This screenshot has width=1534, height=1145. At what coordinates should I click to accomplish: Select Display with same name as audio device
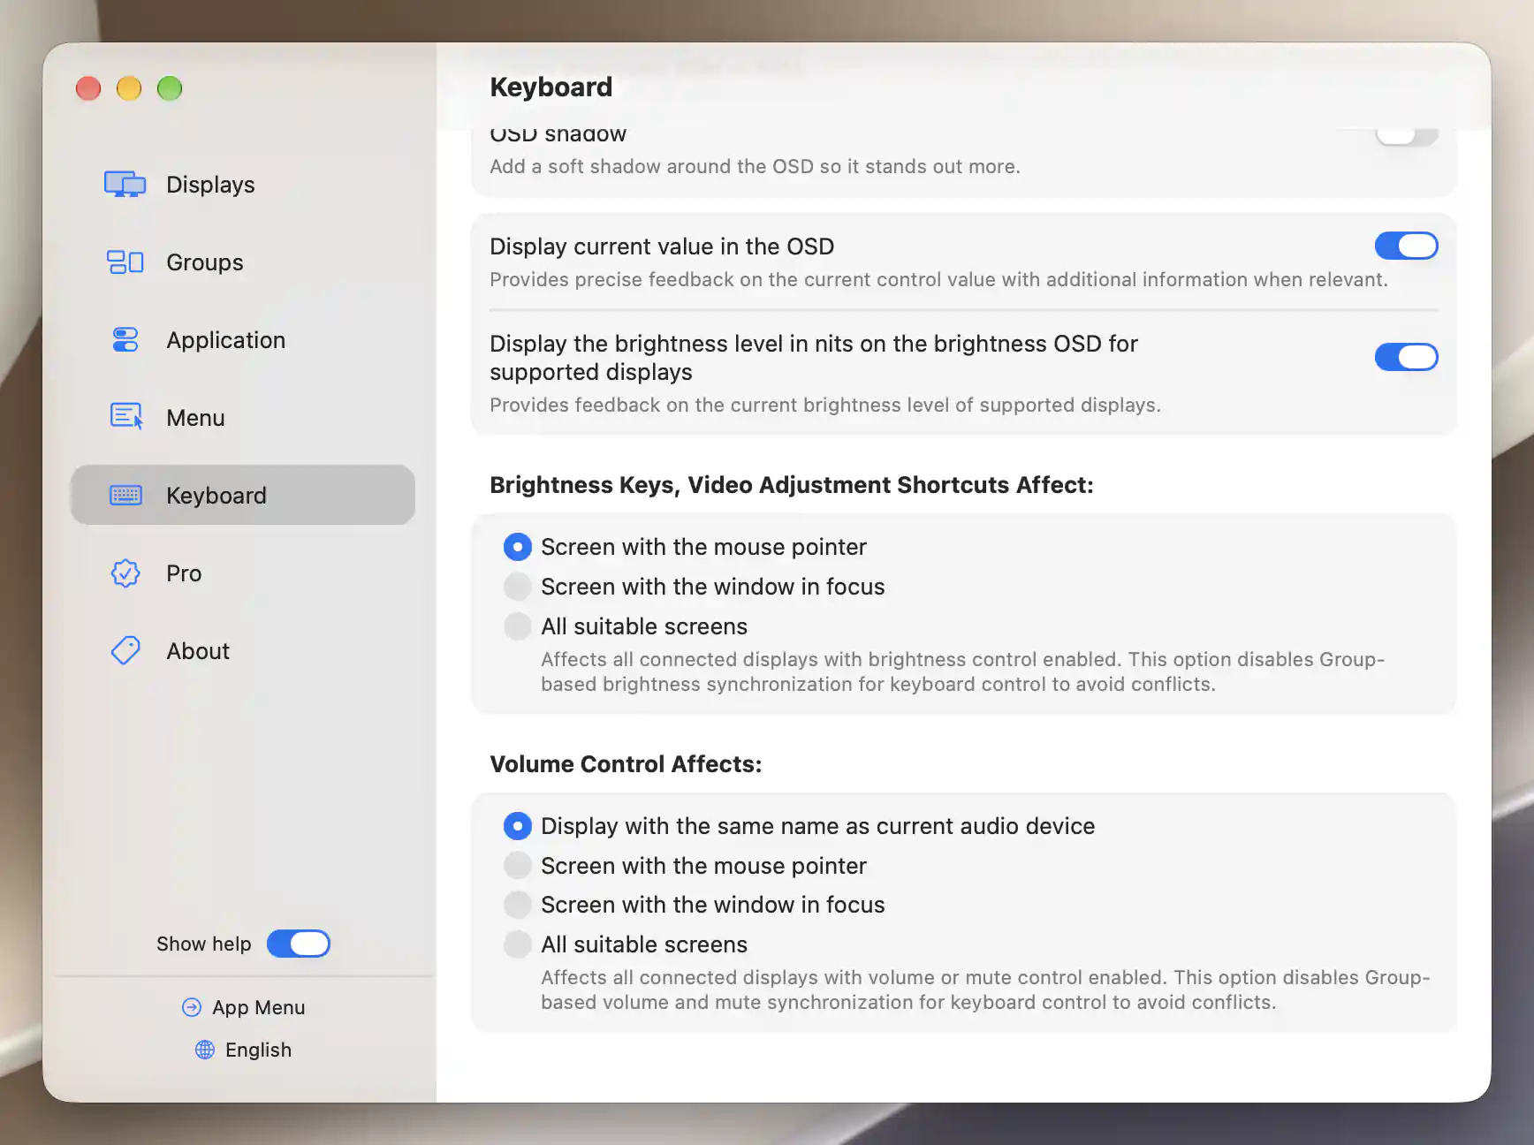[x=518, y=826]
